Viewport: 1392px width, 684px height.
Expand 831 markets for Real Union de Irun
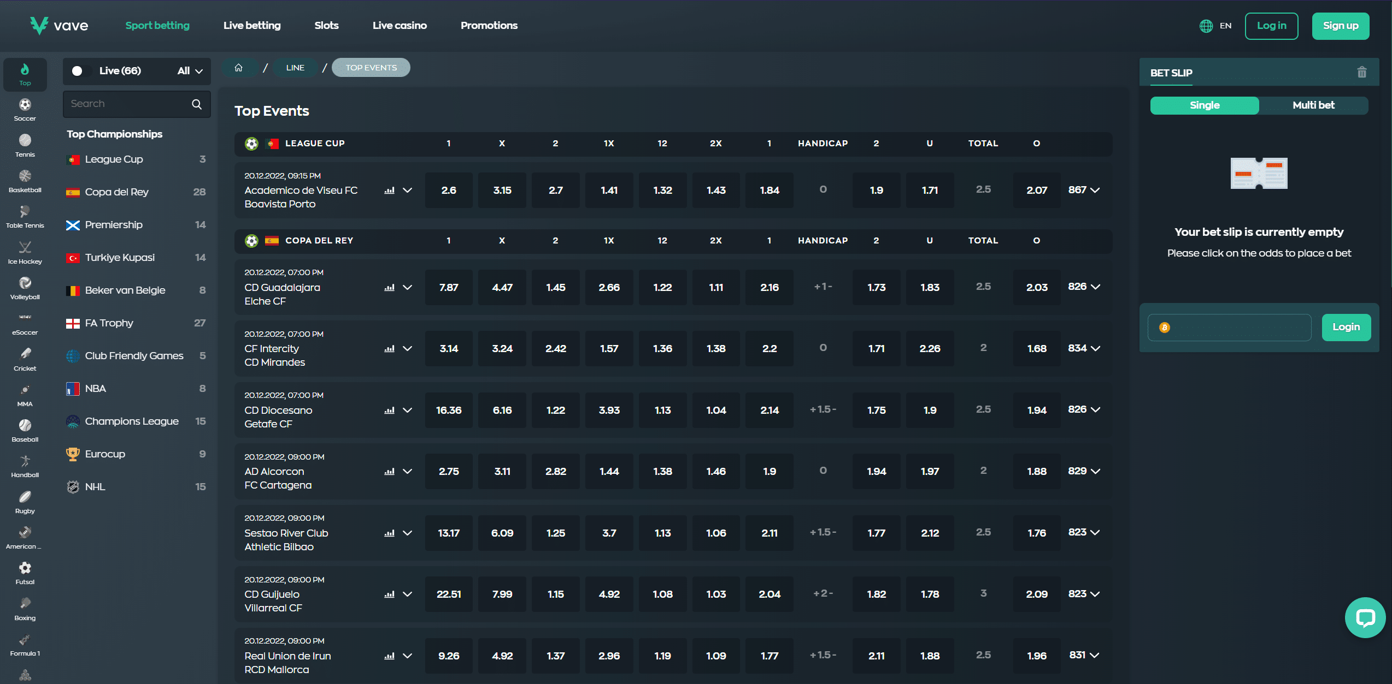pos(1084,655)
